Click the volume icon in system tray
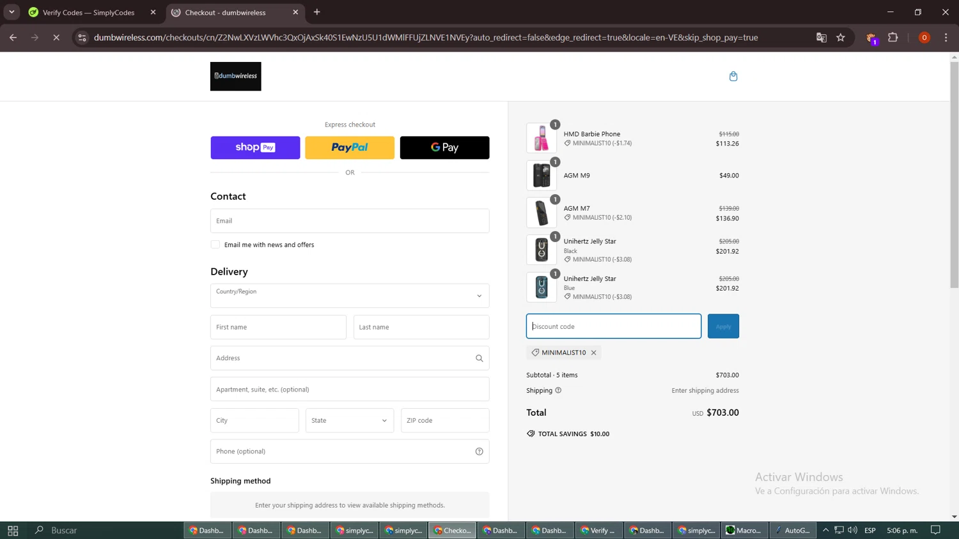 click(x=852, y=530)
